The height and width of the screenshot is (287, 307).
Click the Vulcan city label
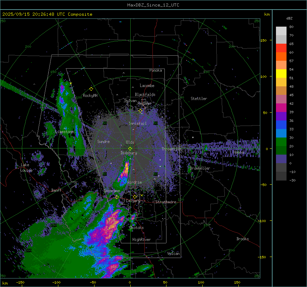(174, 254)
